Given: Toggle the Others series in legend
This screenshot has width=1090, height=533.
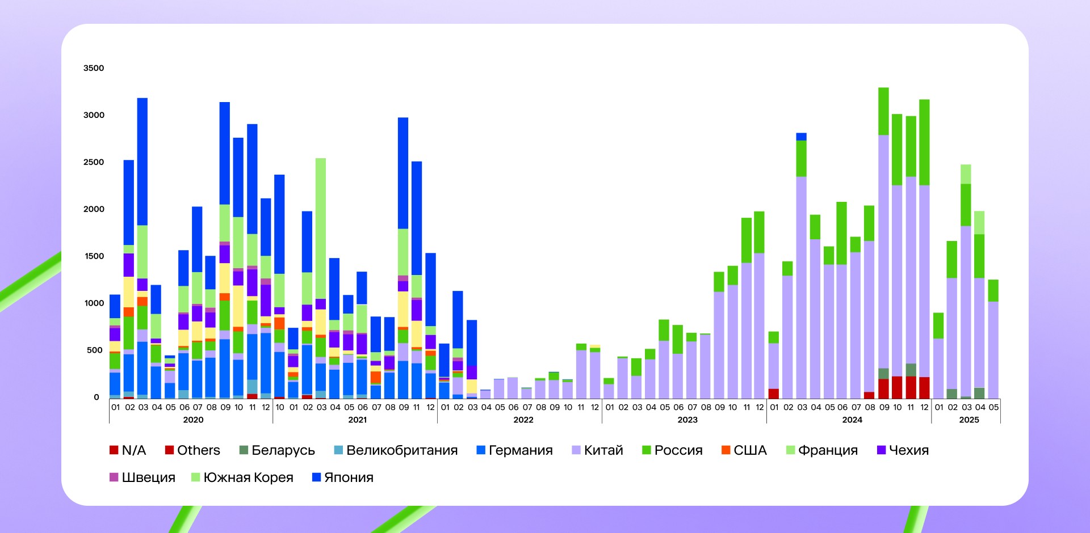Looking at the screenshot, I should point(169,450).
